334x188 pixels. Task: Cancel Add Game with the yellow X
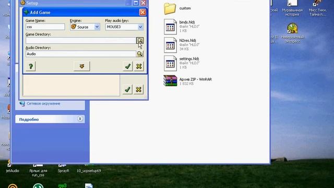coord(139,66)
